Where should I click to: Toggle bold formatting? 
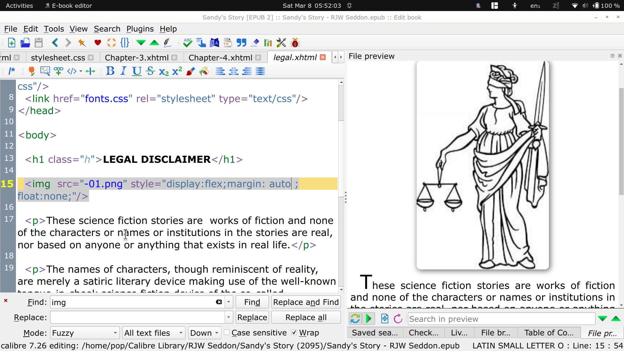coord(110,71)
